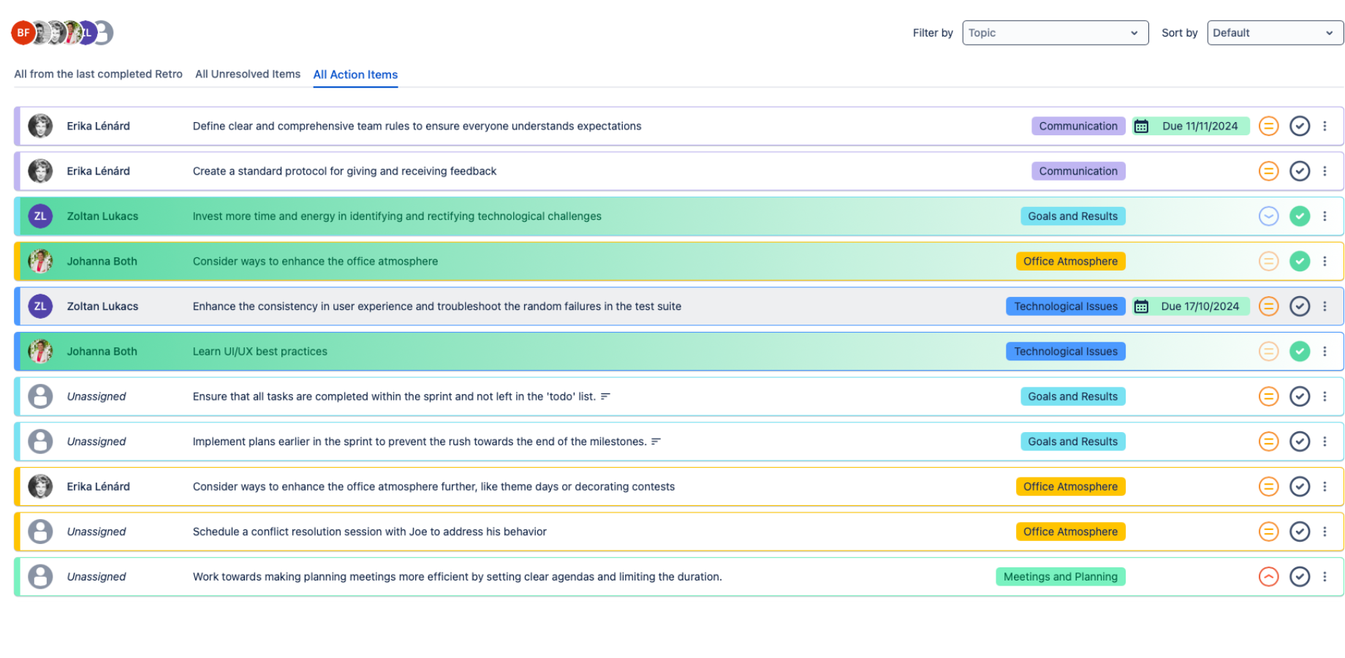Open the calendar icon for Due 17/10/2024
This screenshot has width=1345, height=658.
coord(1141,306)
